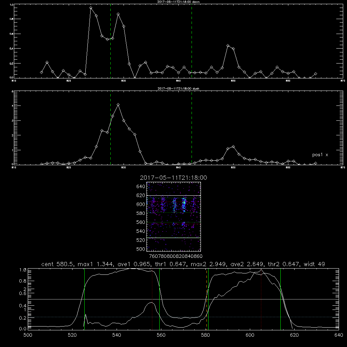Click the '560' label on heatmap y-axis
Viewport: 347px width, 347px height.
[141, 222]
